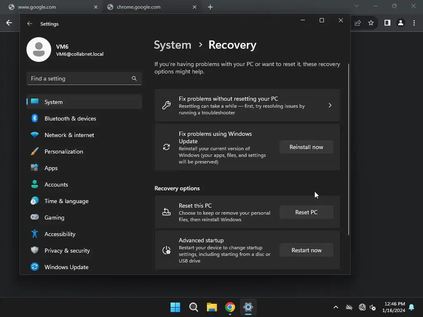Click the search magnifier icon in Settings
Viewport: 423px width, 317px height.
click(x=134, y=78)
